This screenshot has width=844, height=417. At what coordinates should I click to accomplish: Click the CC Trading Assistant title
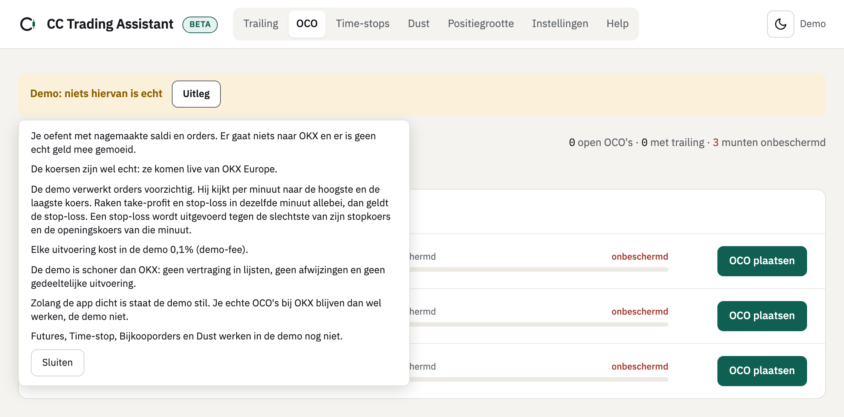pos(110,24)
